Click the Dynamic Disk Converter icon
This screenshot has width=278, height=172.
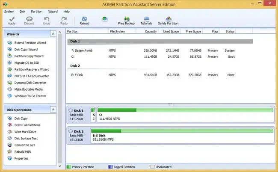[x=10, y=83]
